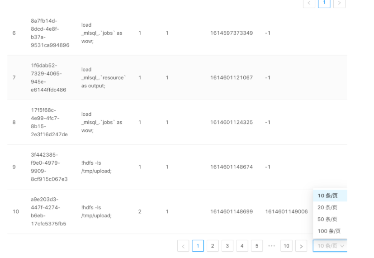Go to page 2 in bottom pagination
The image size is (374, 258).
pos(213,246)
